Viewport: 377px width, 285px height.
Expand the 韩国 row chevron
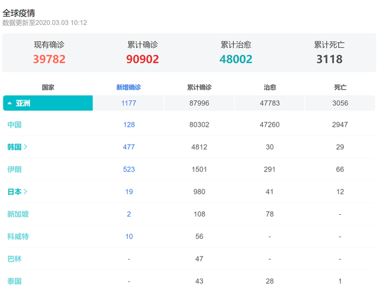(25, 147)
